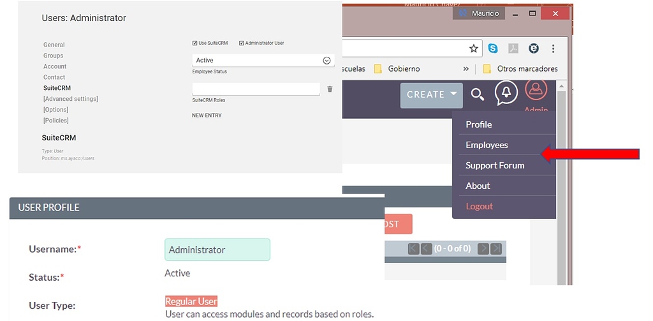653x321 pixels.
Task: Open the notifications bell icon
Action: [506, 93]
